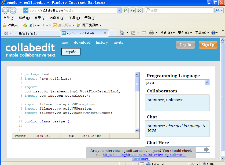
Task: Click the Internet zone globe icon
Action: pos(148,164)
